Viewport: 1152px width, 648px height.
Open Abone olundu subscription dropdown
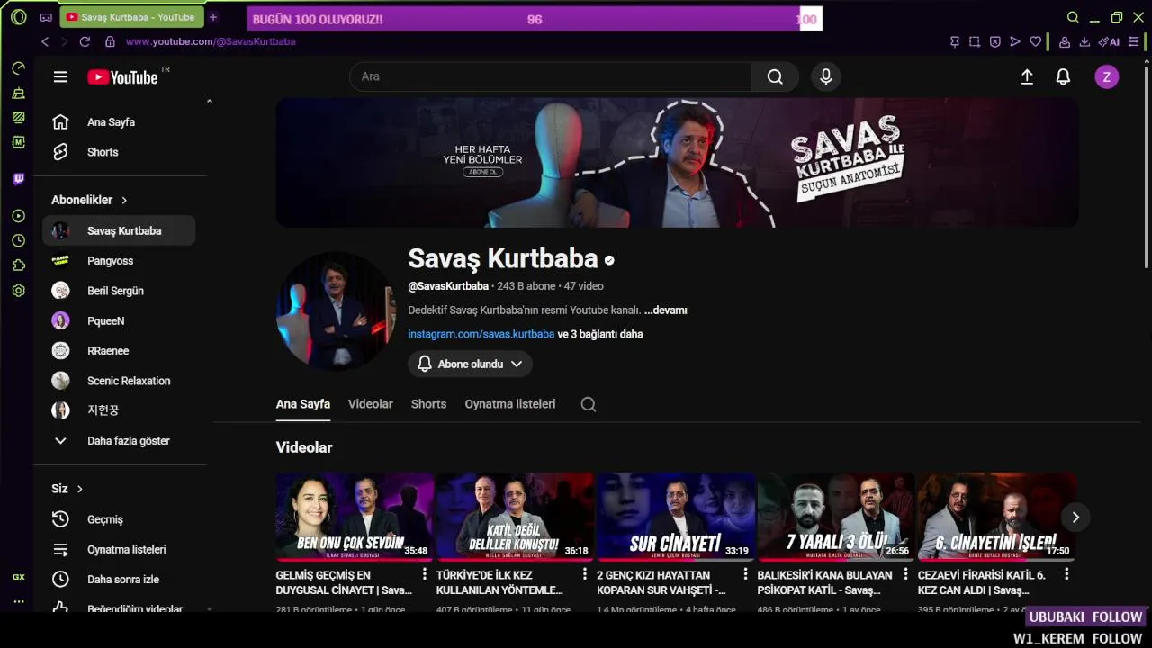[470, 364]
